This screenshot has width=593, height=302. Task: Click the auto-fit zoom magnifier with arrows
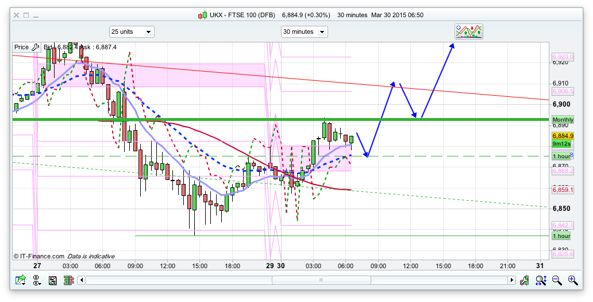[541, 280]
